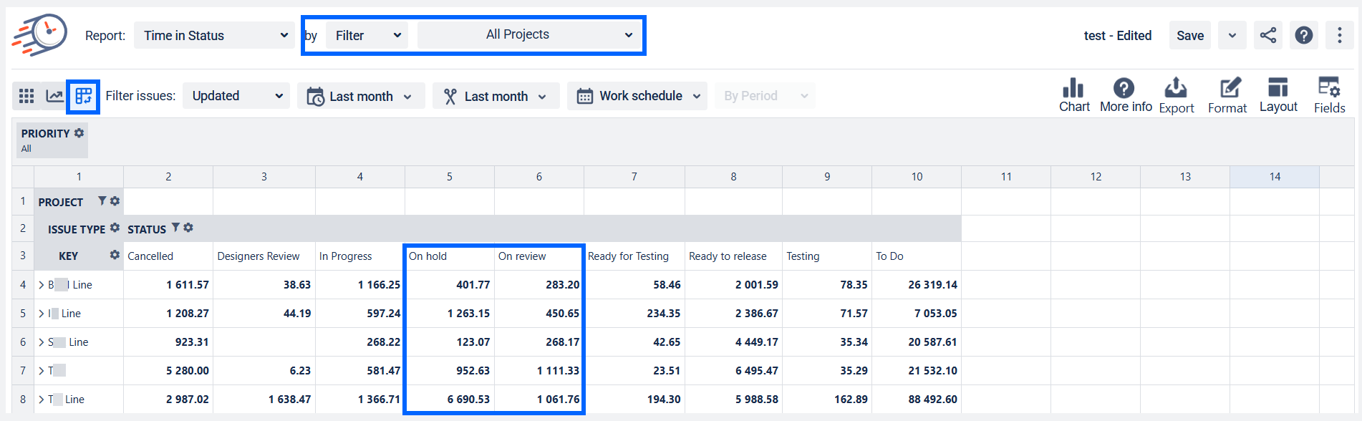Select the pivot table view icon
The width and height of the screenshot is (1362, 421).
click(x=83, y=96)
